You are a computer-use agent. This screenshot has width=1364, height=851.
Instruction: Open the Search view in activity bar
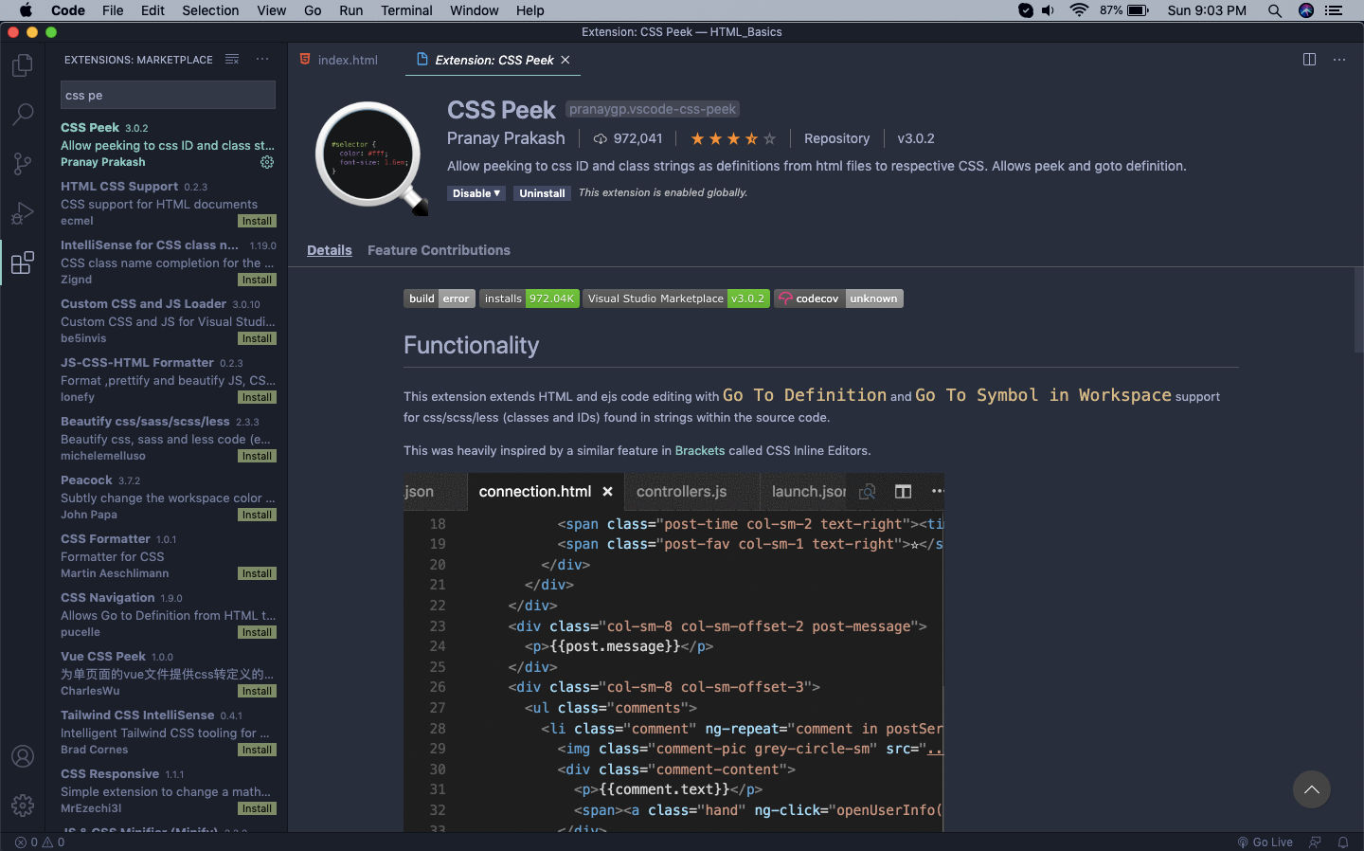23,115
